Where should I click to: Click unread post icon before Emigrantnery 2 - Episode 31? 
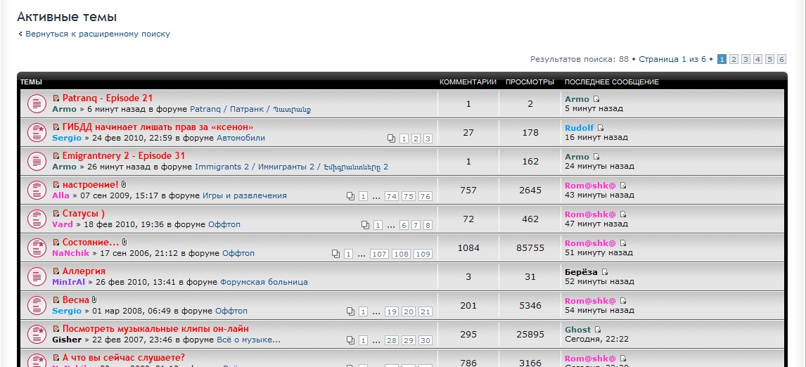[x=56, y=156]
